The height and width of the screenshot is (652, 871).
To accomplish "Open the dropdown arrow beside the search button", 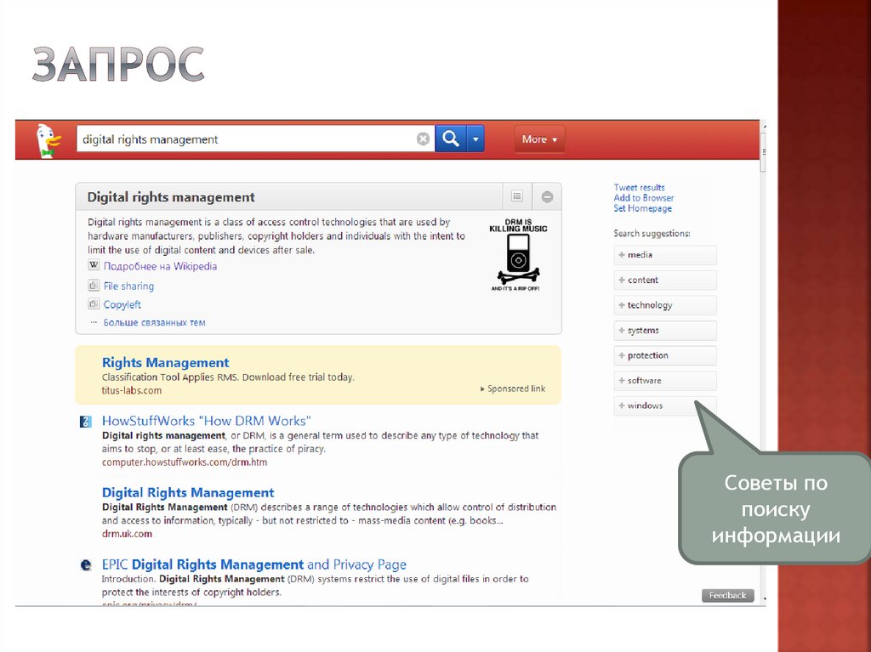I will (x=475, y=139).
